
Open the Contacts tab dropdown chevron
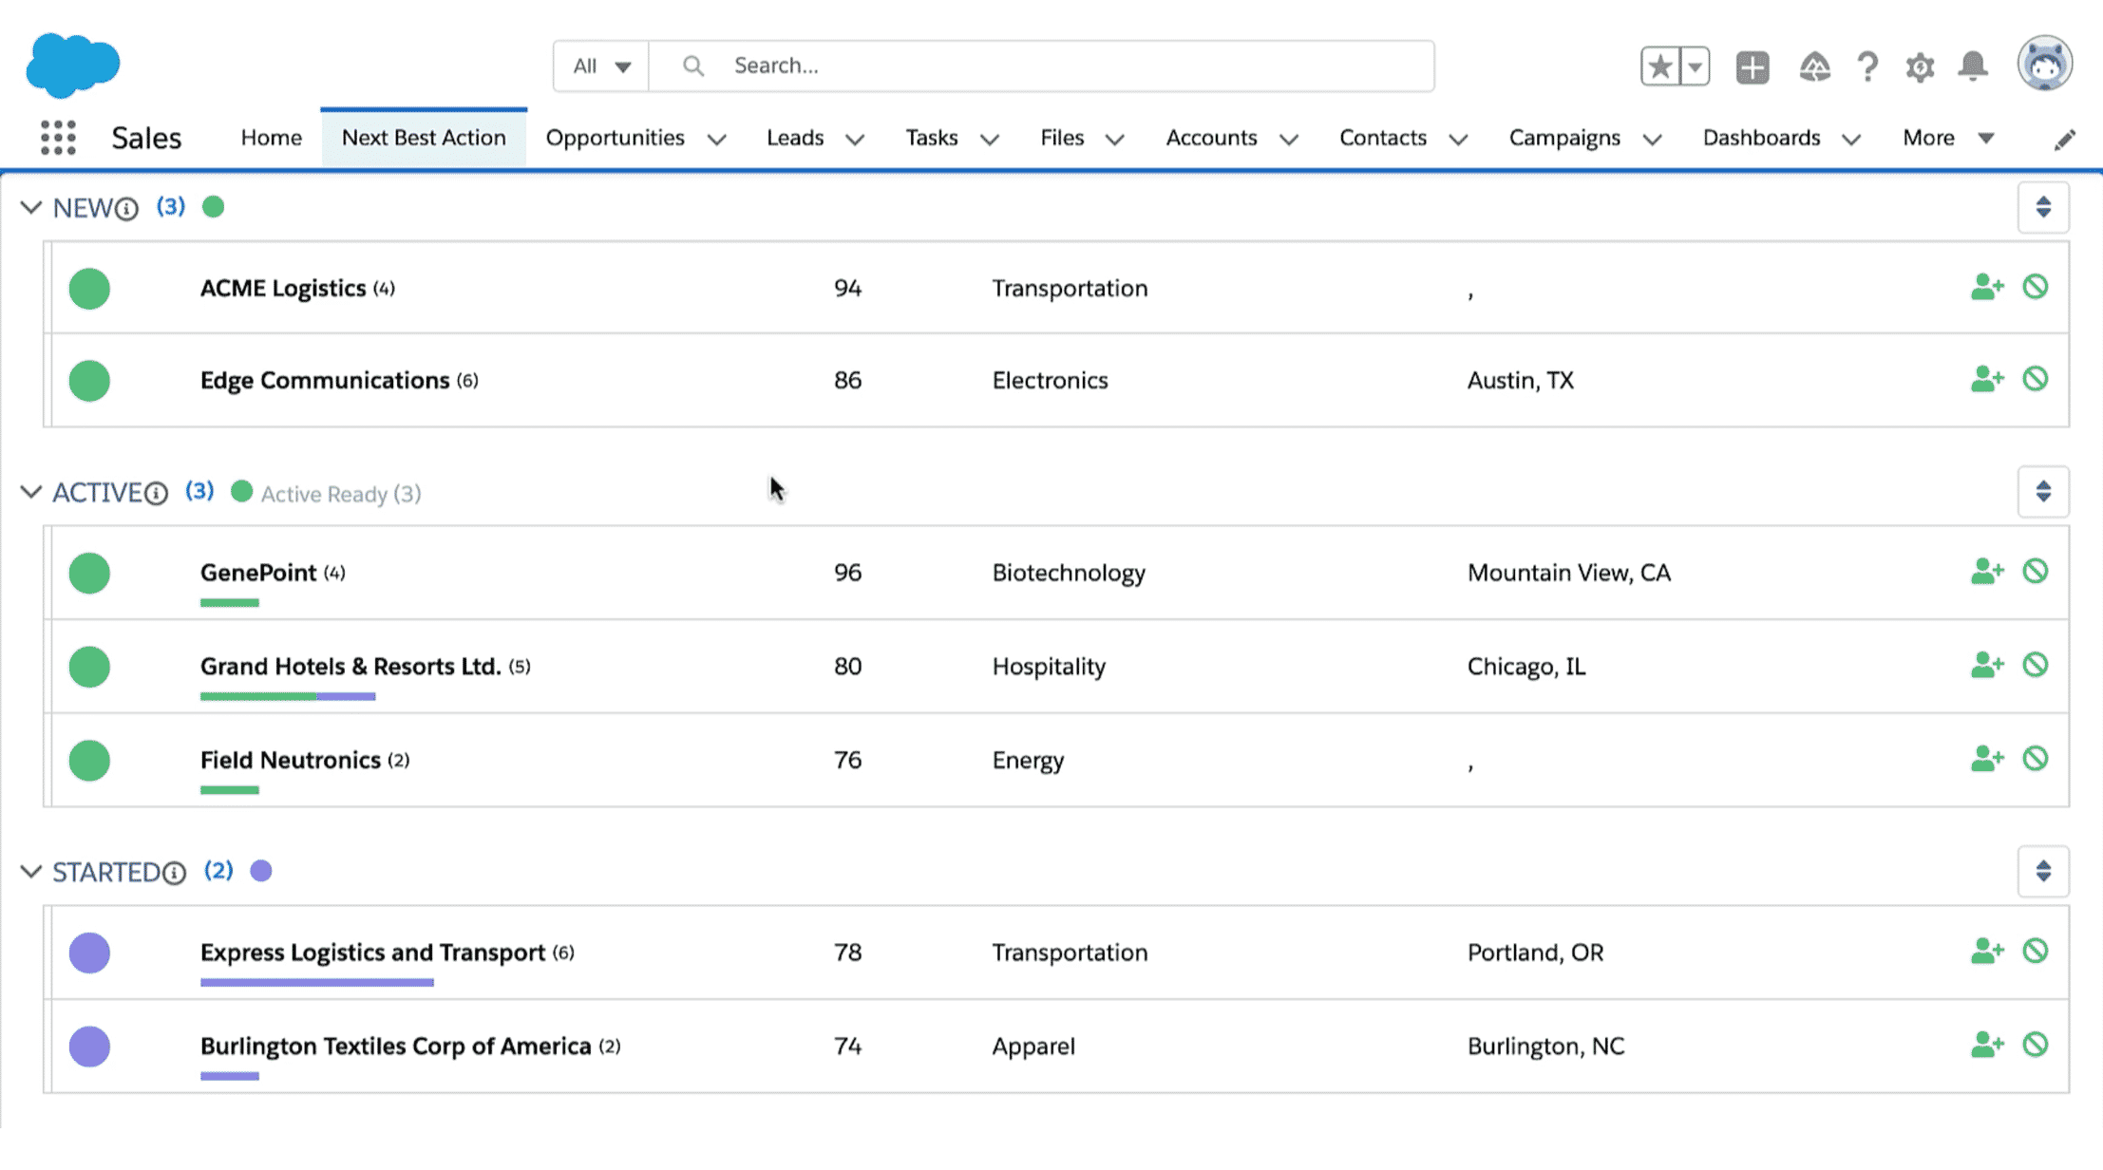tap(1458, 140)
